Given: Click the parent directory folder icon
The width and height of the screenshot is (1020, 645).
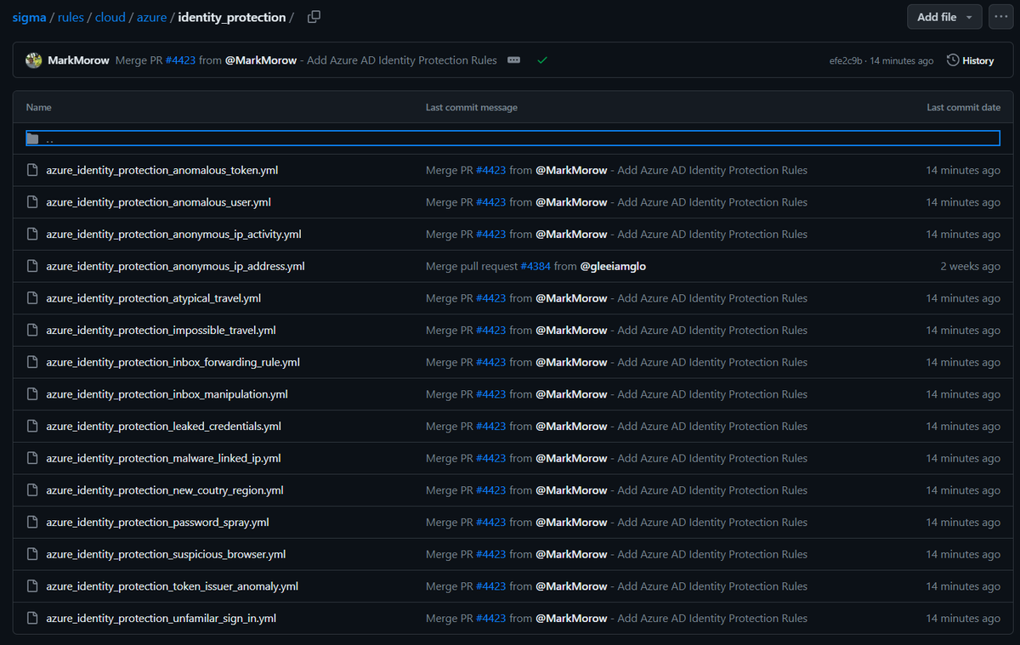Looking at the screenshot, I should click(32, 139).
